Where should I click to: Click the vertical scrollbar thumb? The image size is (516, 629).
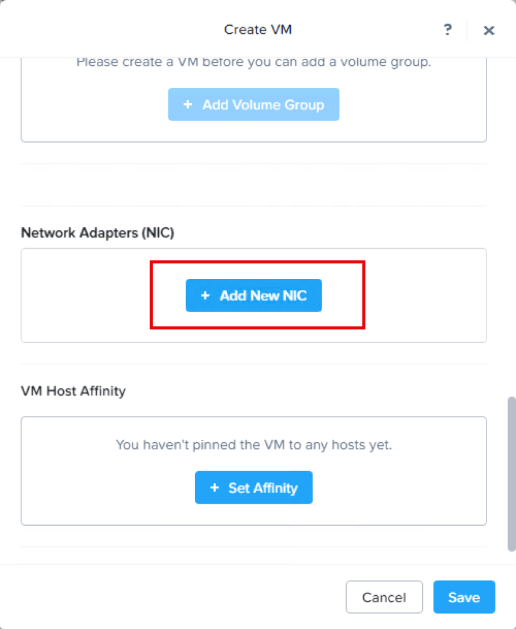pos(512,473)
